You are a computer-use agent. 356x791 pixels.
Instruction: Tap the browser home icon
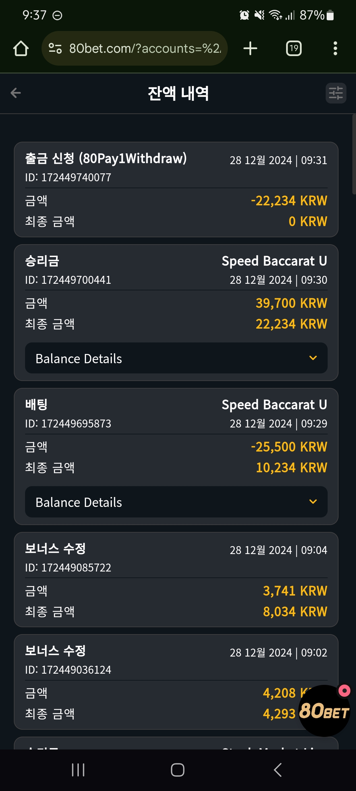(x=21, y=48)
